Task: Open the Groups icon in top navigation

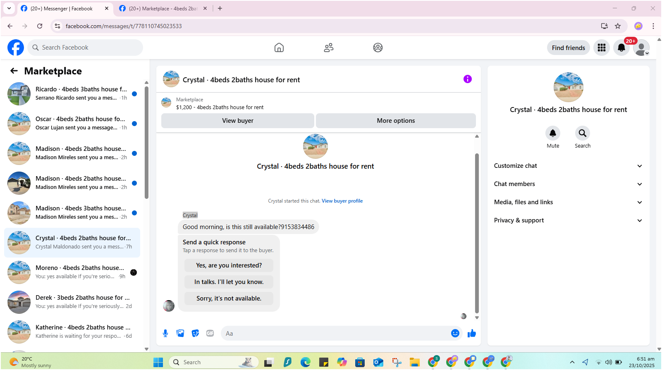Action: (x=378, y=48)
